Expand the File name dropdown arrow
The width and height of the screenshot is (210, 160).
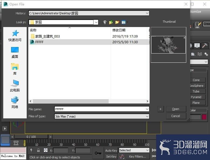click(147, 109)
